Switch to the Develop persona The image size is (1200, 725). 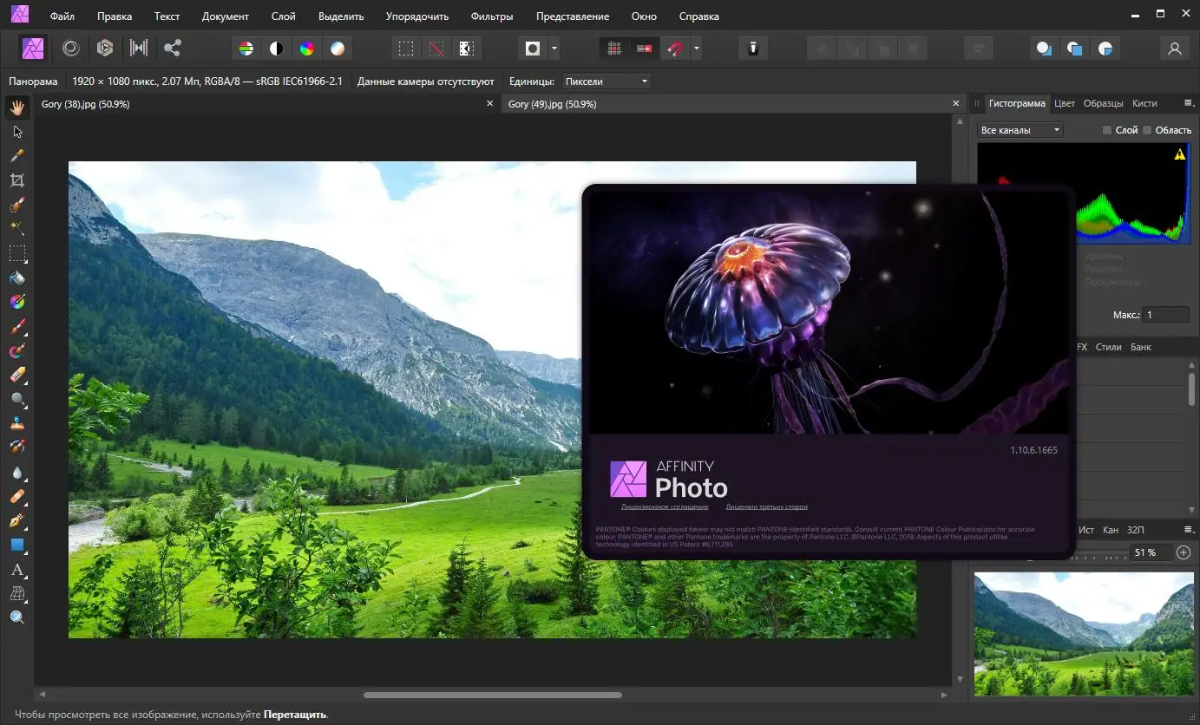[105, 49]
